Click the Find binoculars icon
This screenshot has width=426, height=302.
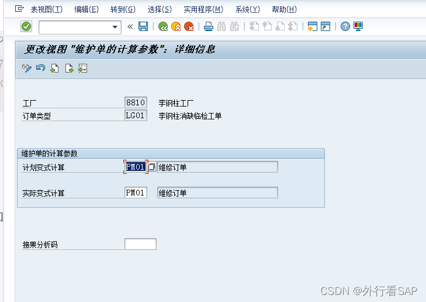[x=221, y=27]
